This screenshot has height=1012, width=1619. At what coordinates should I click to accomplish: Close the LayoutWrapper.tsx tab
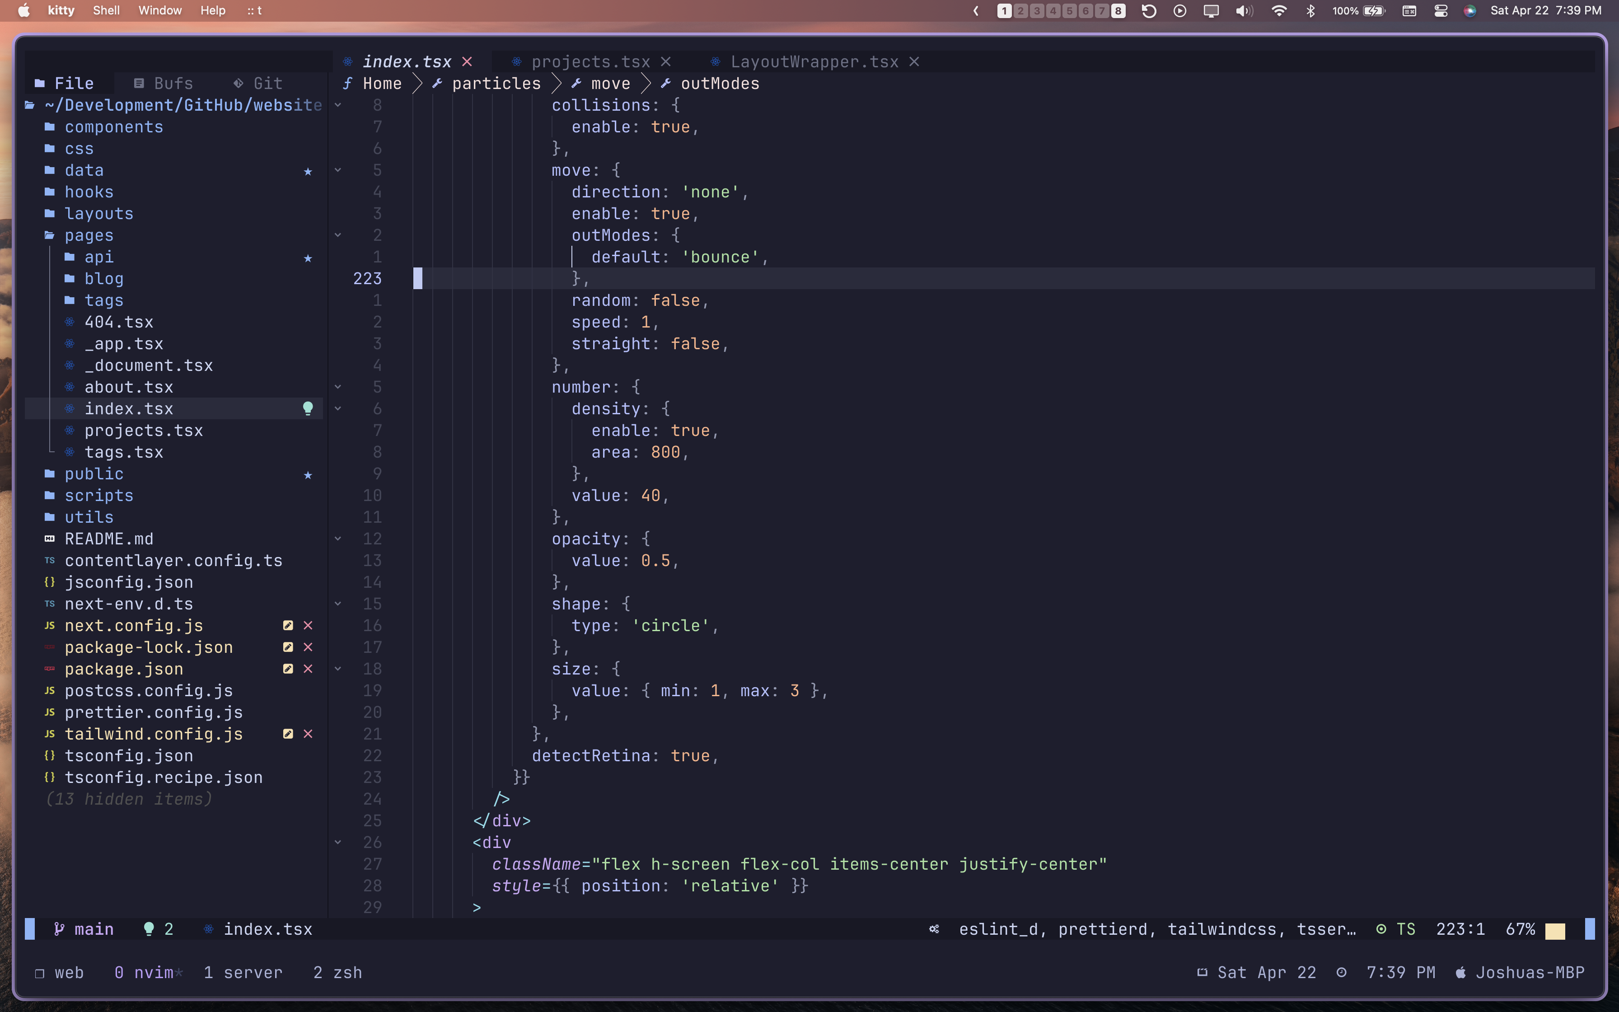(914, 61)
